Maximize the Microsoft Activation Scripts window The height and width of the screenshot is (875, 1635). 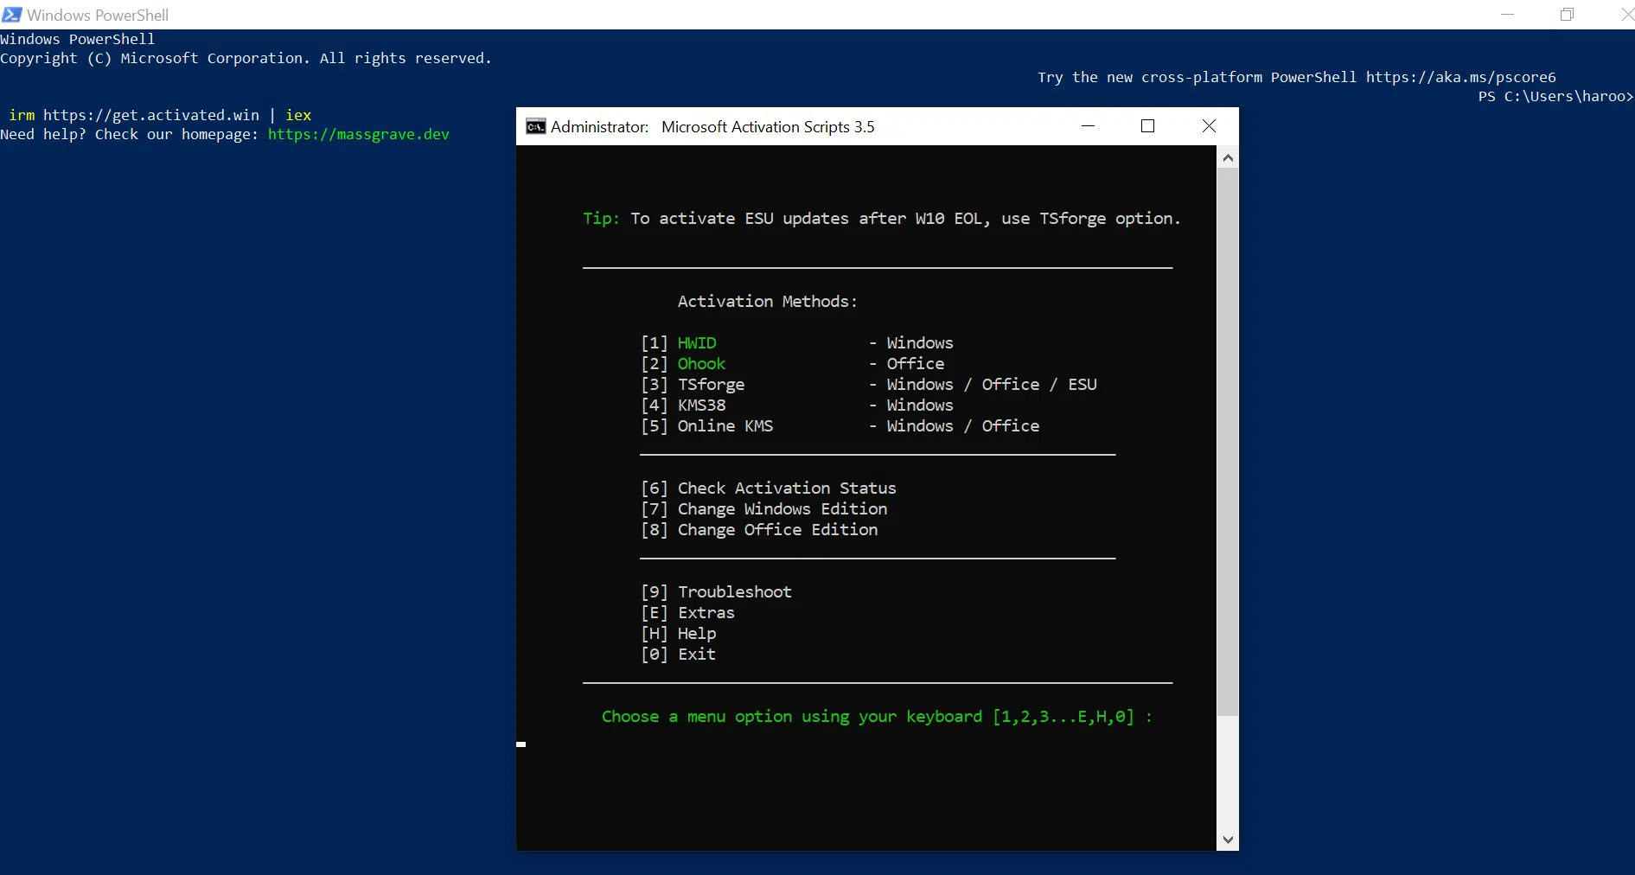1147,126
